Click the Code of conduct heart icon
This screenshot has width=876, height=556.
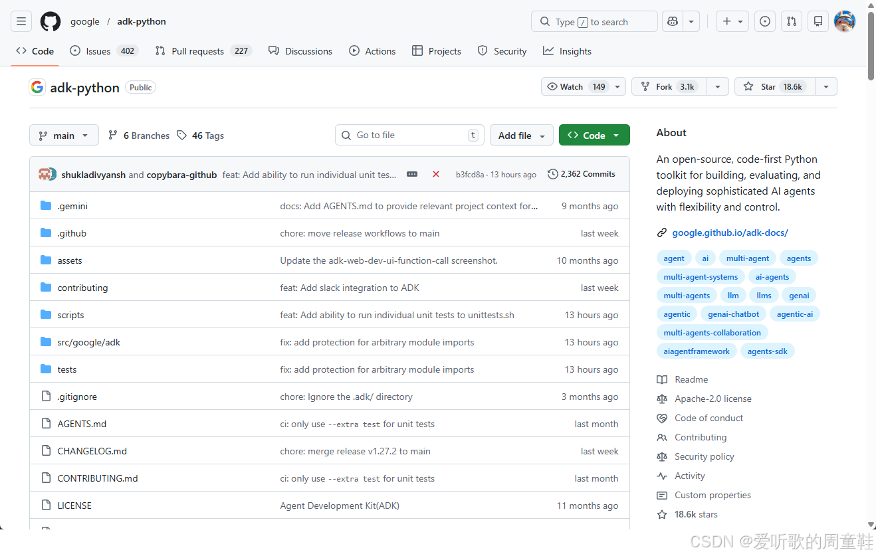tap(661, 418)
